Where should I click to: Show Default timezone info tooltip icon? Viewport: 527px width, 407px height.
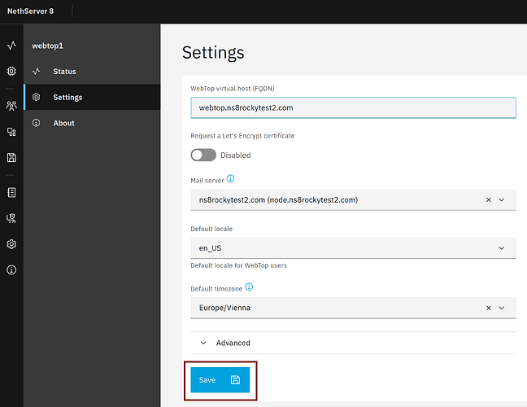[x=249, y=287]
